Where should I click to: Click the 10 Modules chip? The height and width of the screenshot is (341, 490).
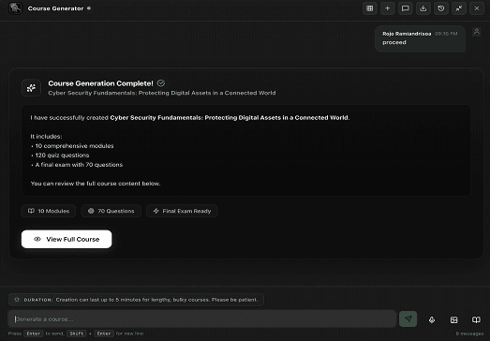pyautogui.click(x=49, y=211)
